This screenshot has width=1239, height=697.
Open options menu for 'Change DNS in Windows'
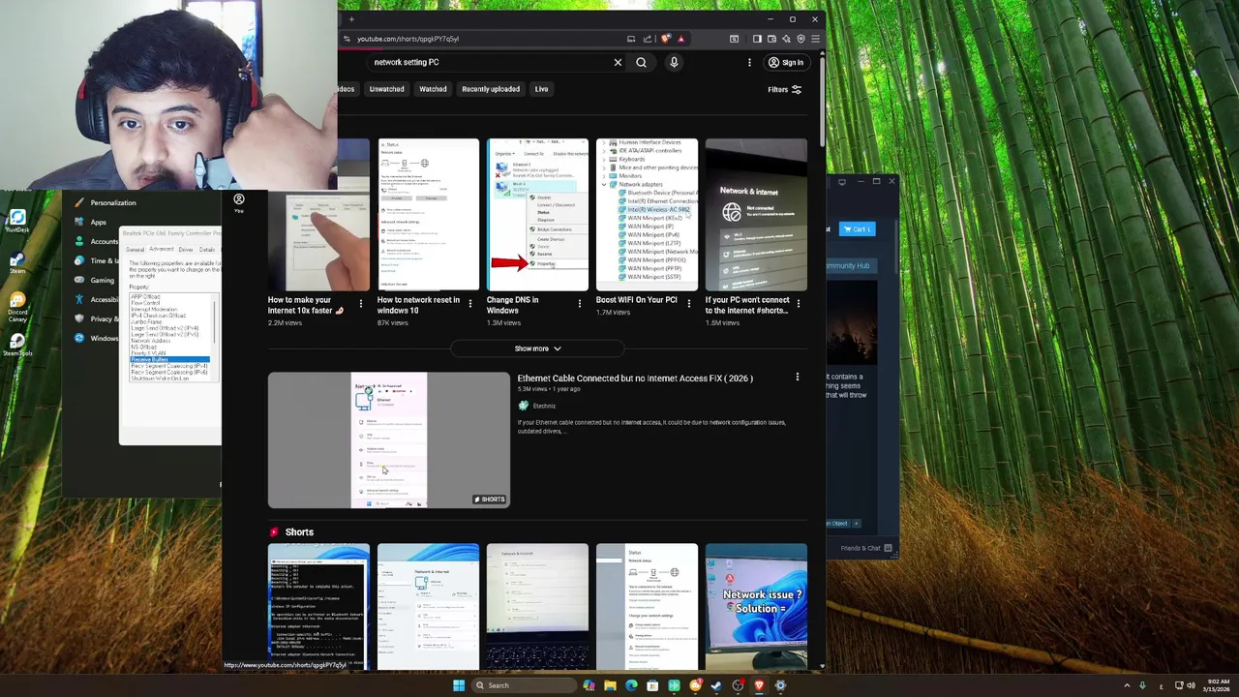click(579, 303)
